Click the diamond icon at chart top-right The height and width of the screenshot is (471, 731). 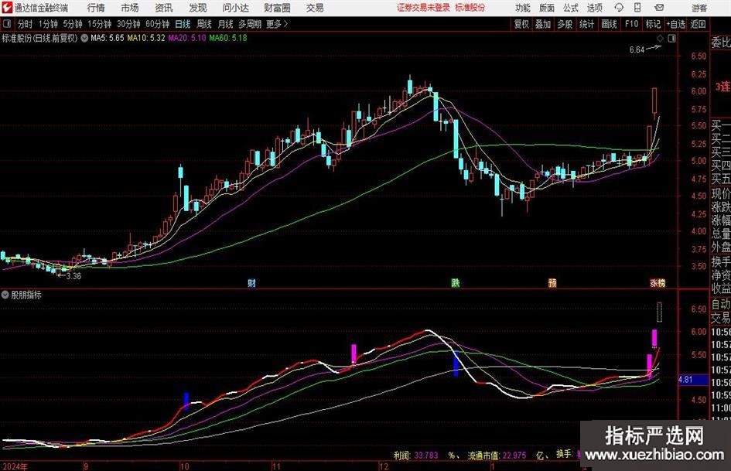point(660,39)
